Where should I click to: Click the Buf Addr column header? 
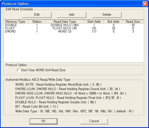(113, 22)
